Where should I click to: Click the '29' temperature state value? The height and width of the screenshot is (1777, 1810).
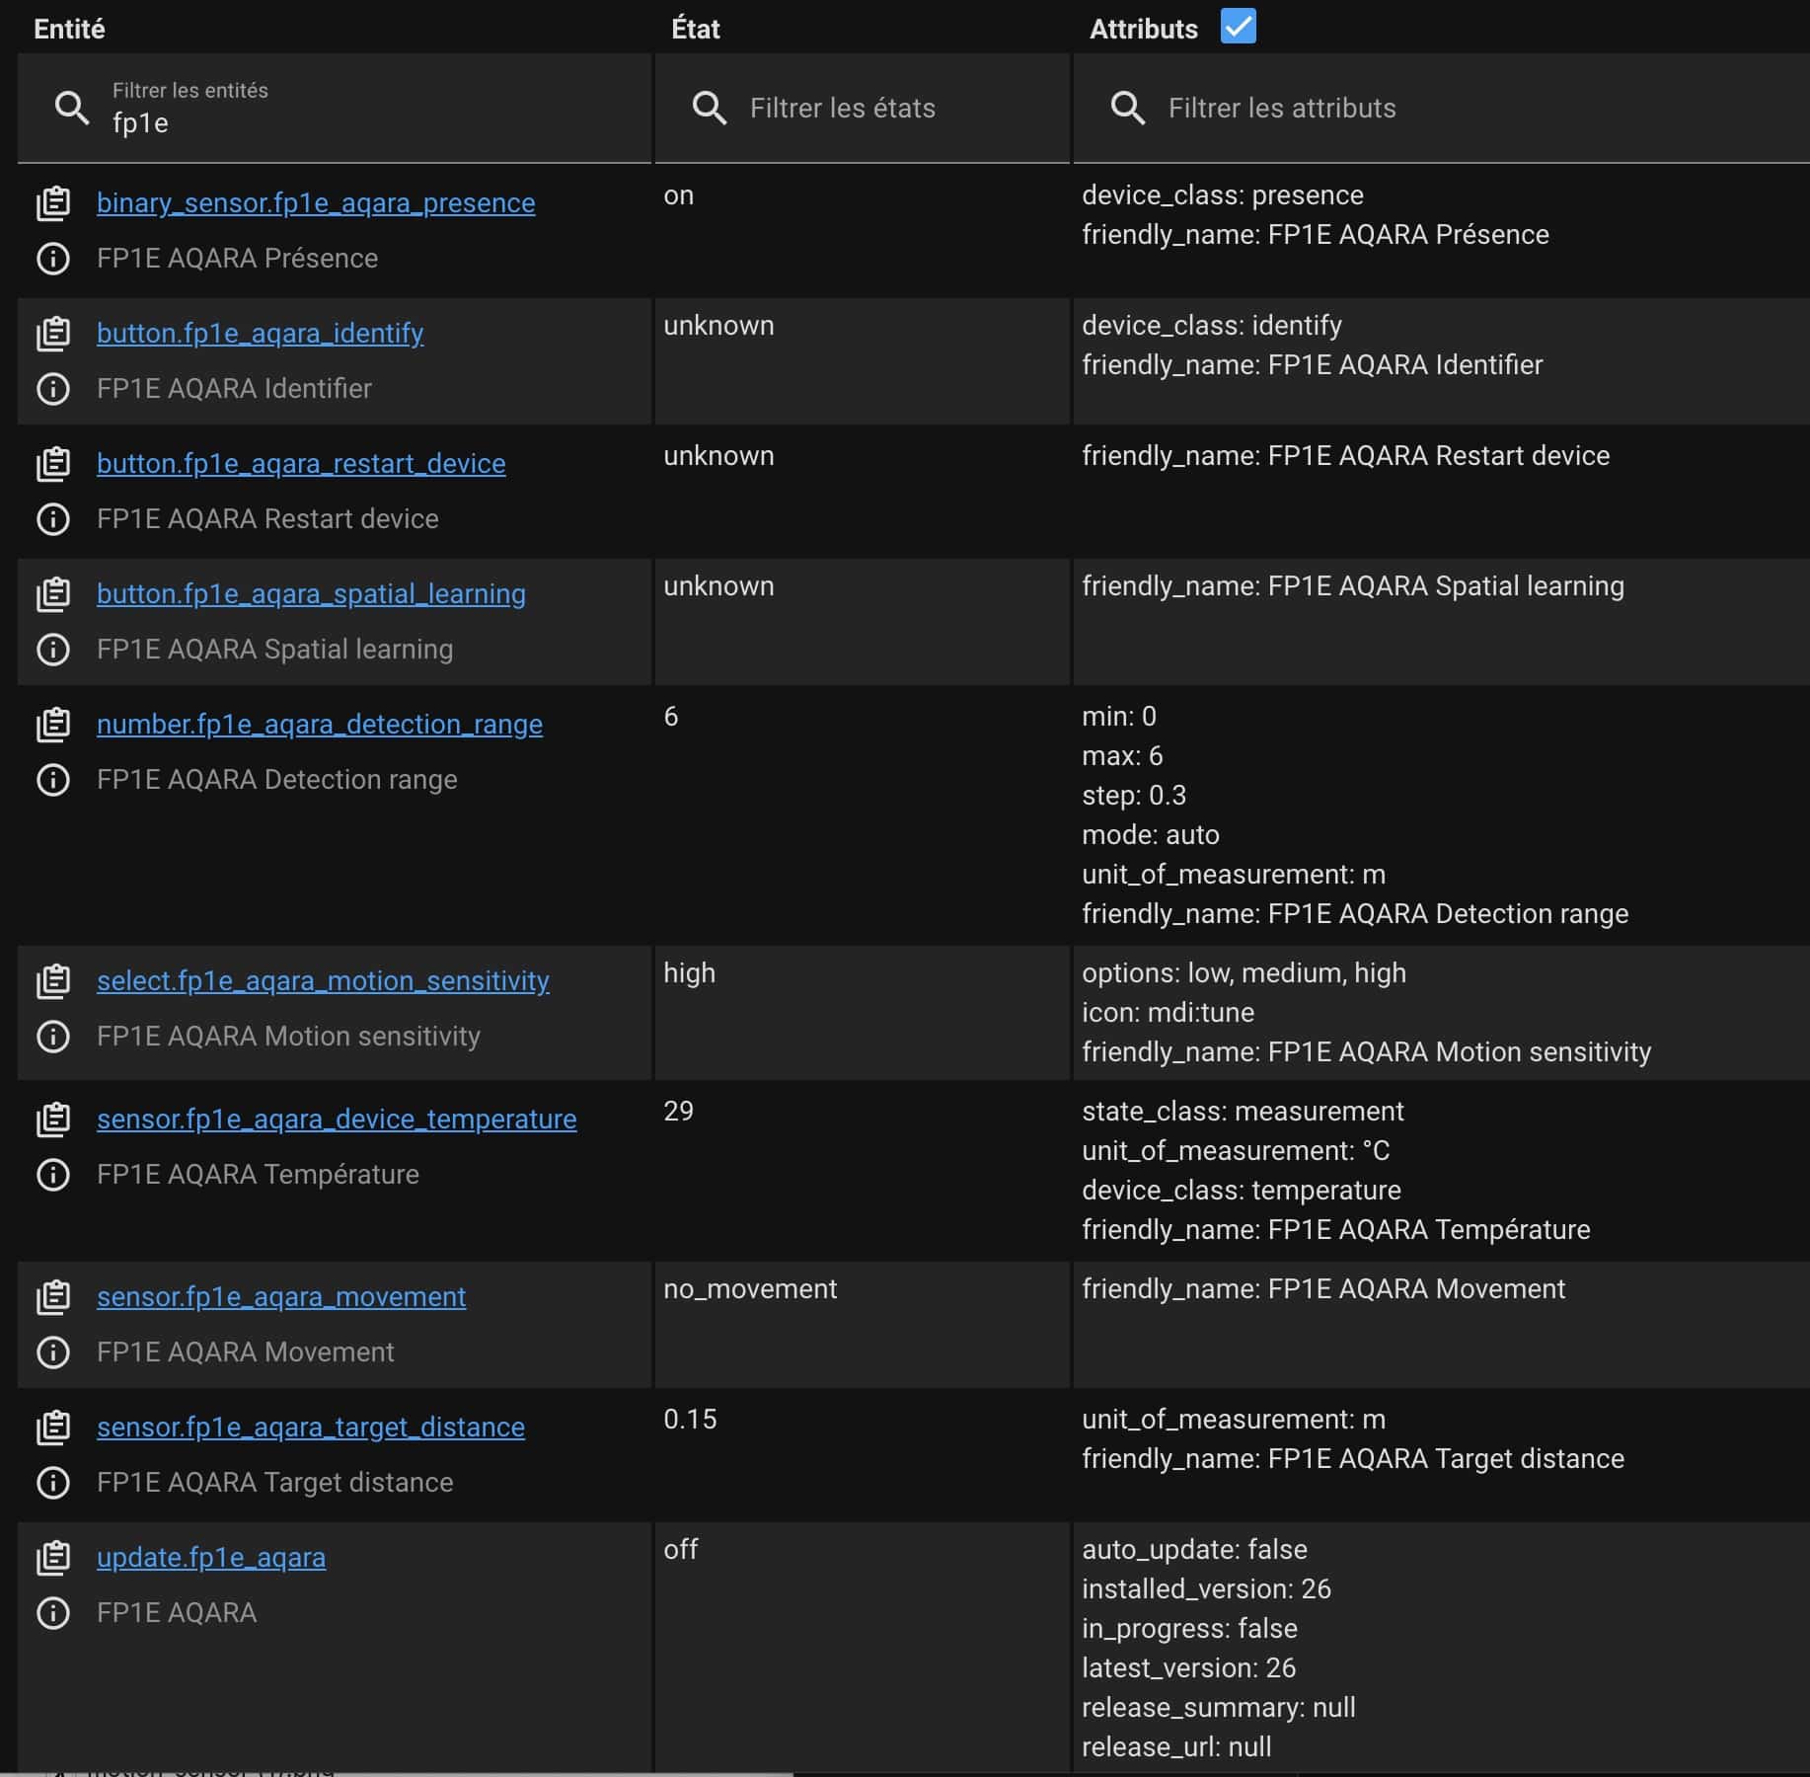[678, 1112]
